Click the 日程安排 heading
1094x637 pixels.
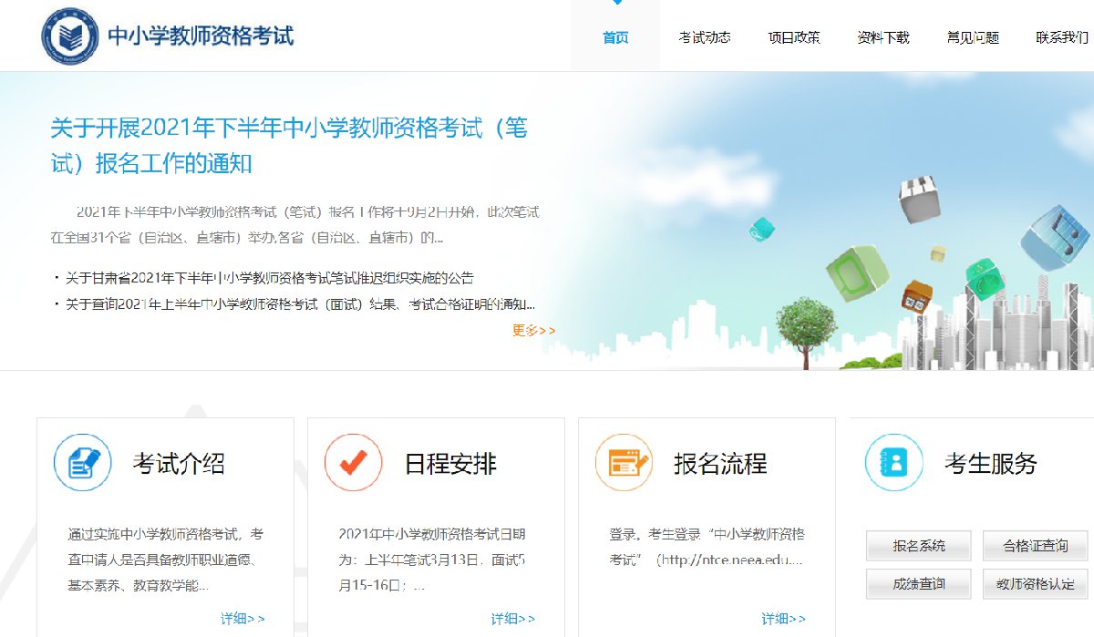(450, 463)
